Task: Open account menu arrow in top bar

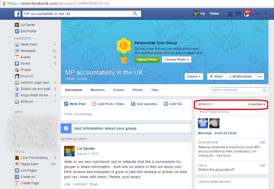Action: [x=266, y=14]
